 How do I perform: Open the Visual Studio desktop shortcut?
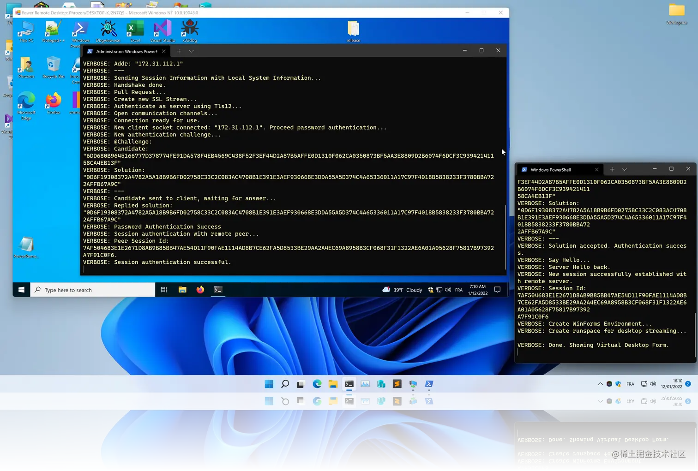point(162,31)
